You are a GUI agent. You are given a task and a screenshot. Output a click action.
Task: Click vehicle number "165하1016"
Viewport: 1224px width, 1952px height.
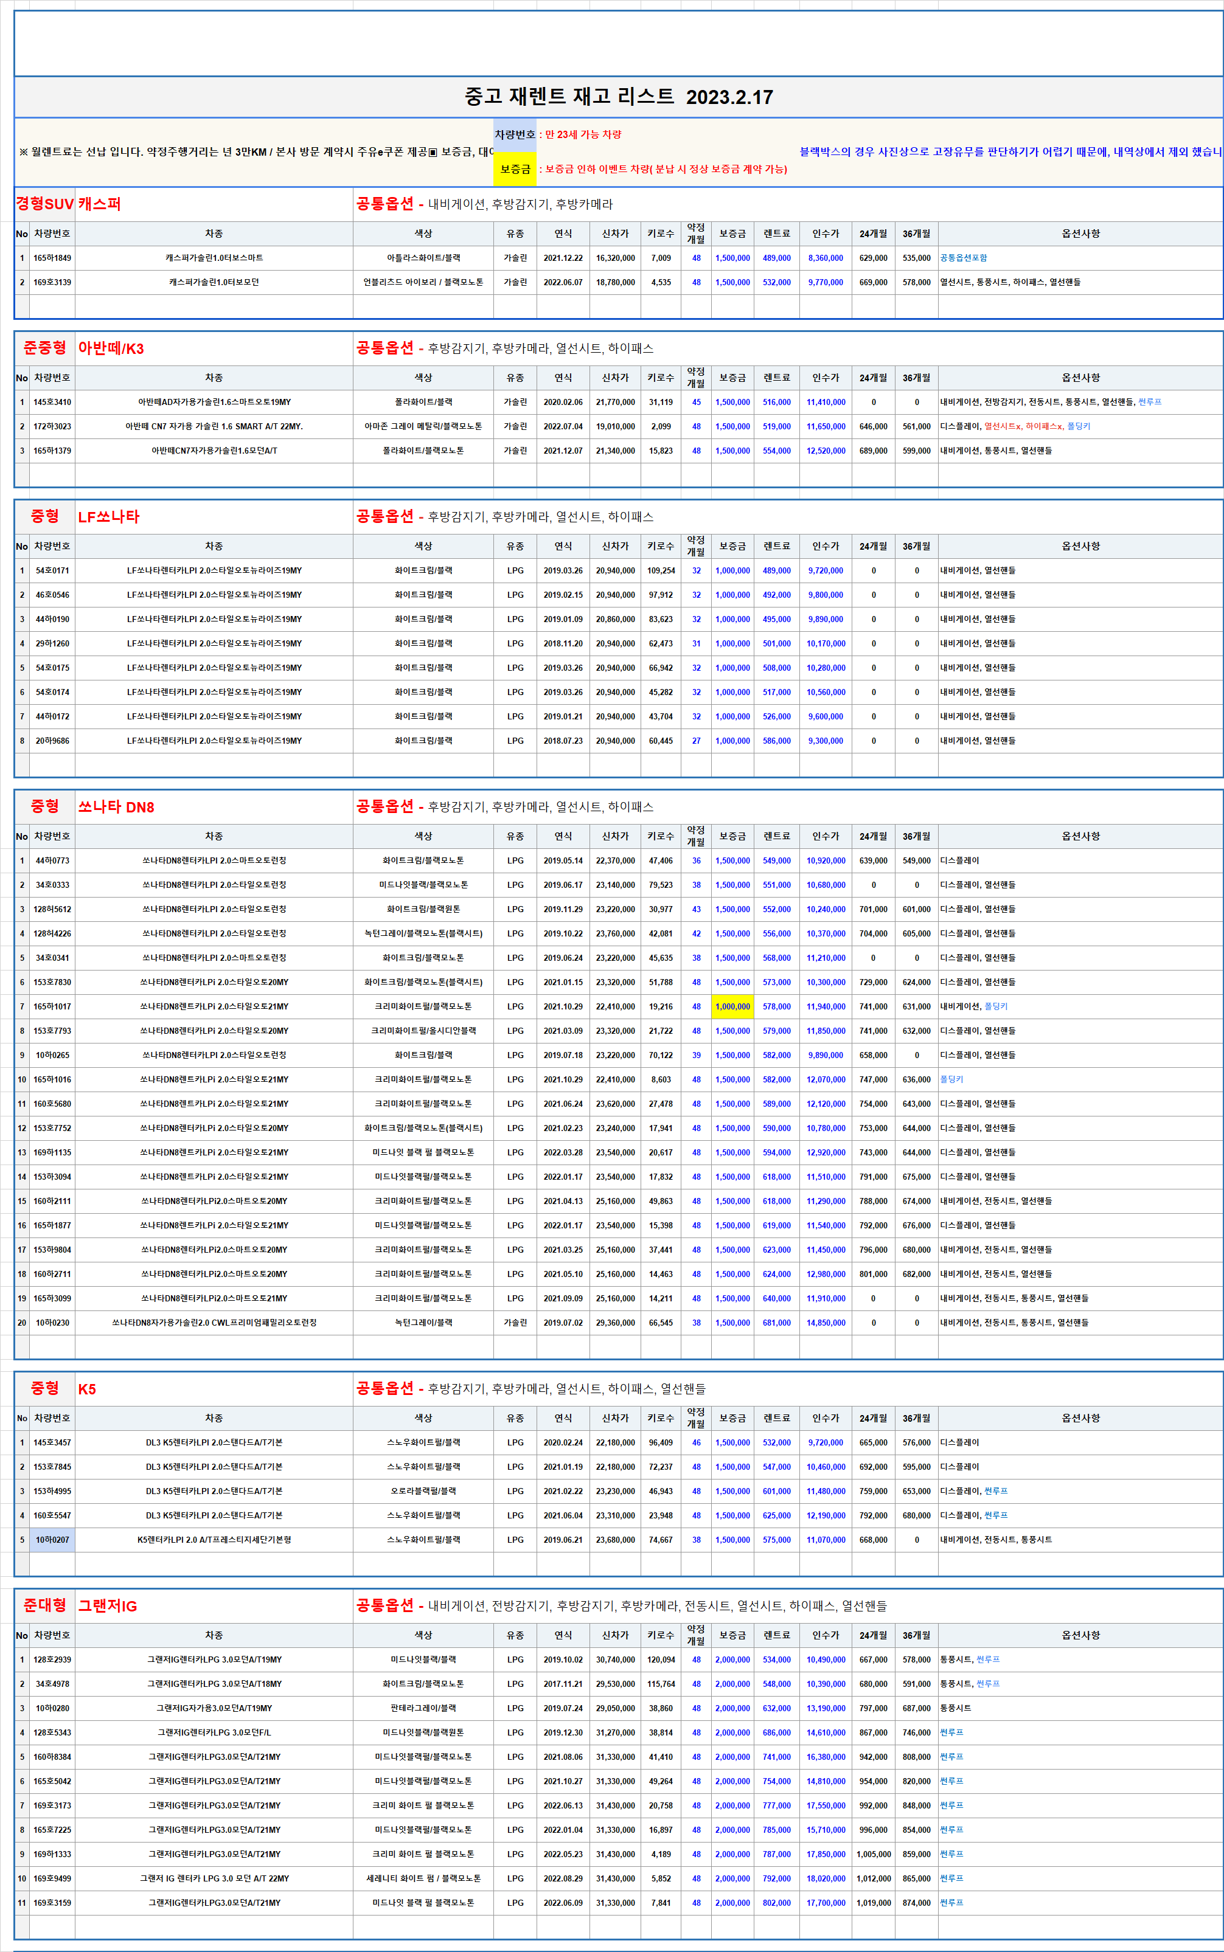52,1079
